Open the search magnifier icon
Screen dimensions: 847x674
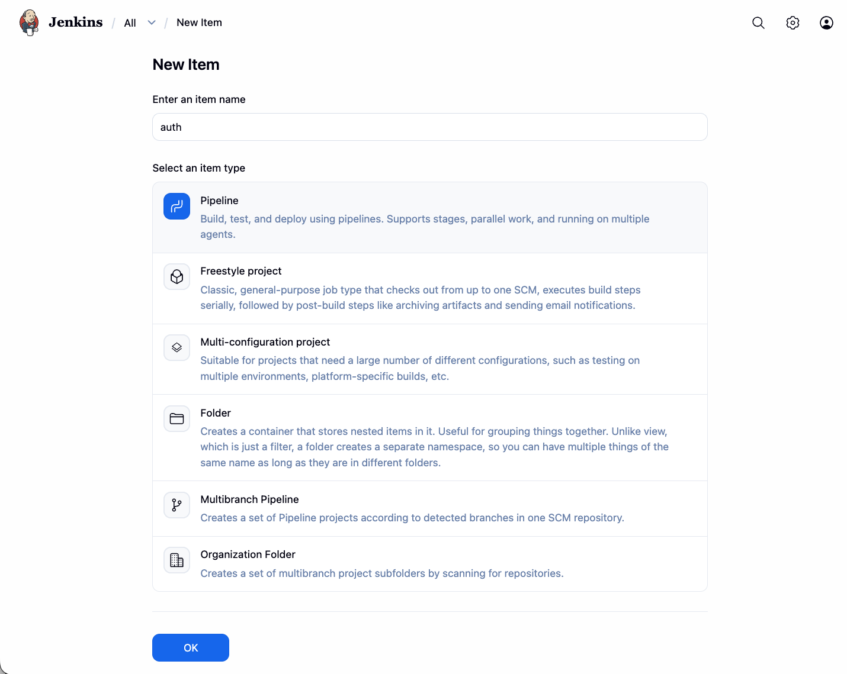click(758, 22)
